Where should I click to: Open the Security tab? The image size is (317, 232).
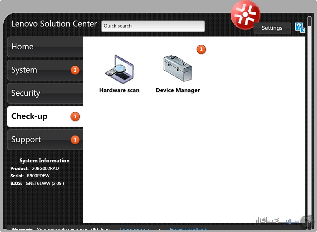[x=45, y=93]
